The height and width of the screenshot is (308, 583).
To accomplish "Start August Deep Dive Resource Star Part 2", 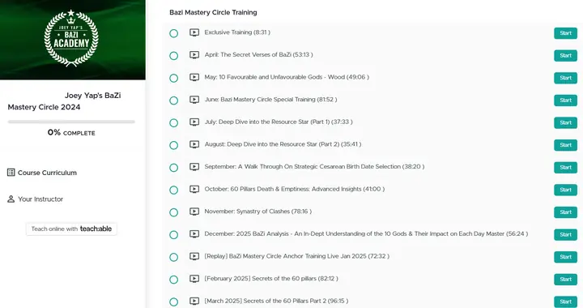I will [x=565, y=145].
